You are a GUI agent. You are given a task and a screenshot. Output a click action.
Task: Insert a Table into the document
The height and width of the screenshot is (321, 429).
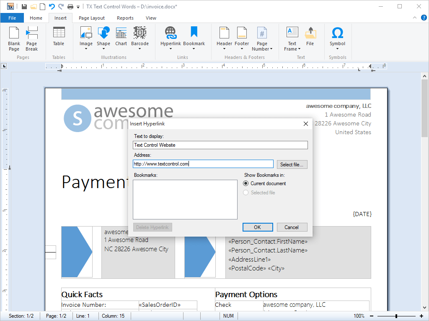point(59,38)
